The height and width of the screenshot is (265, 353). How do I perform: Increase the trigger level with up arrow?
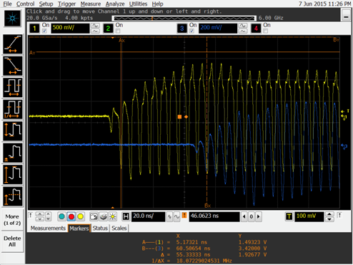pyautogui.click(x=329, y=214)
